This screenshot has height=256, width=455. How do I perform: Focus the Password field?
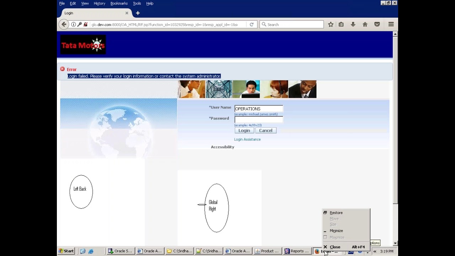coord(259,120)
